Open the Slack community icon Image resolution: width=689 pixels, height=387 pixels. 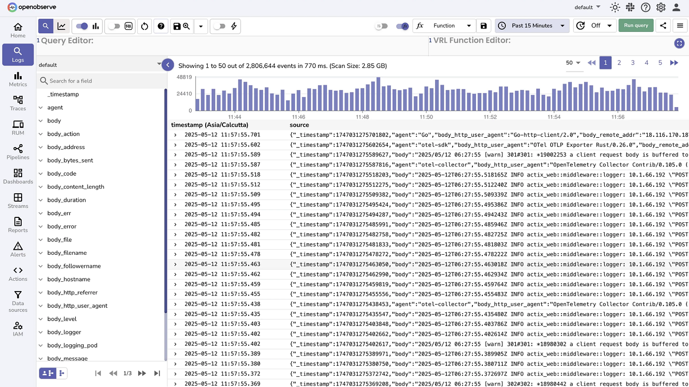[630, 7]
